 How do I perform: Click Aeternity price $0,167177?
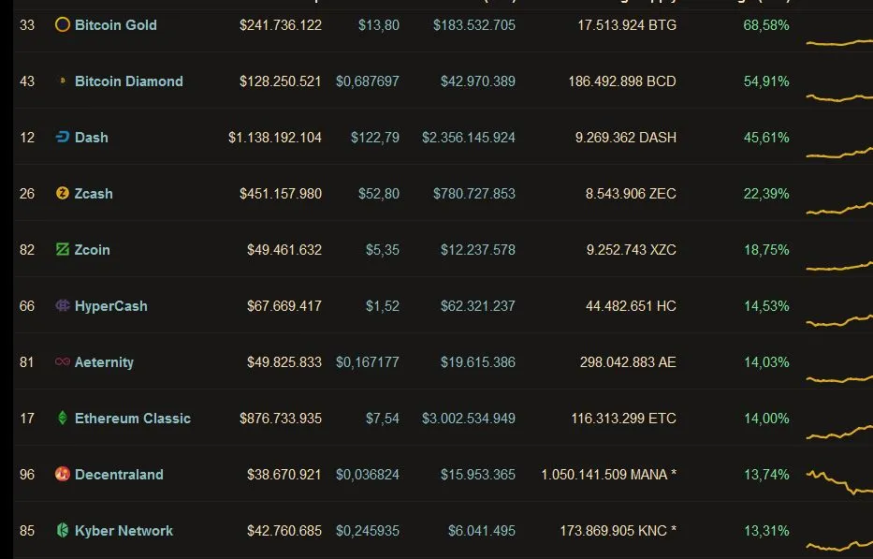coord(368,362)
